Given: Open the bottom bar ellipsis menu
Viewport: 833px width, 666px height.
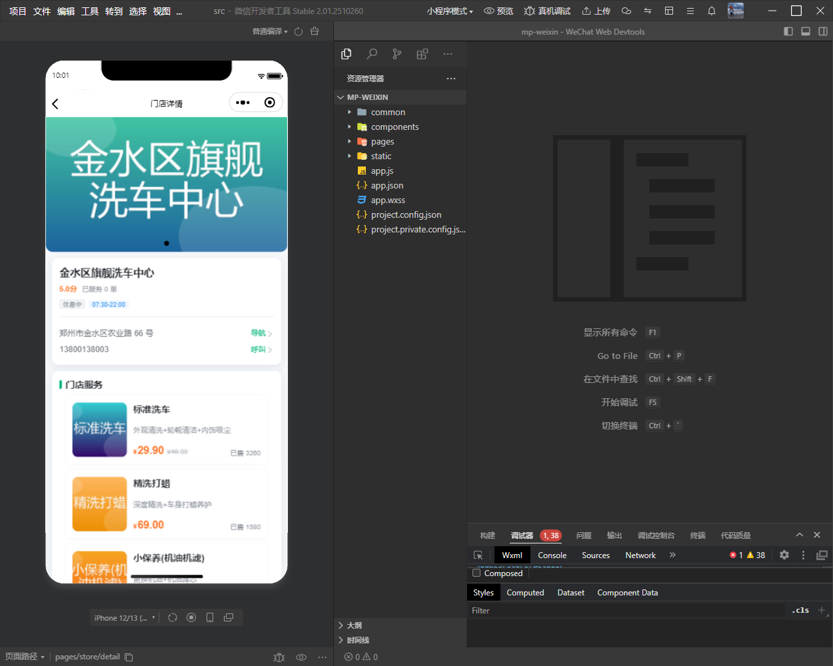Looking at the screenshot, I should tap(323, 657).
